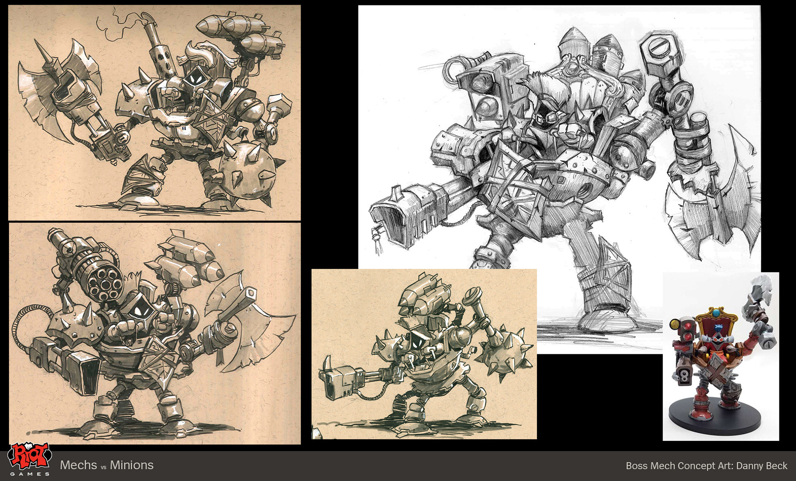Select the 'Mechs vs Minions' title text

pos(107,465)
